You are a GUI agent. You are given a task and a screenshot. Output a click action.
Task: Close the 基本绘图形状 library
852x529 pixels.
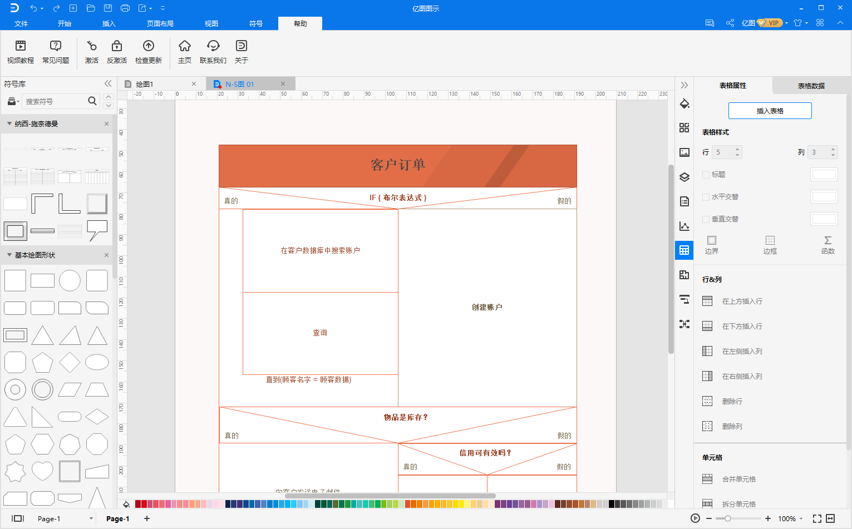(106, 255)
